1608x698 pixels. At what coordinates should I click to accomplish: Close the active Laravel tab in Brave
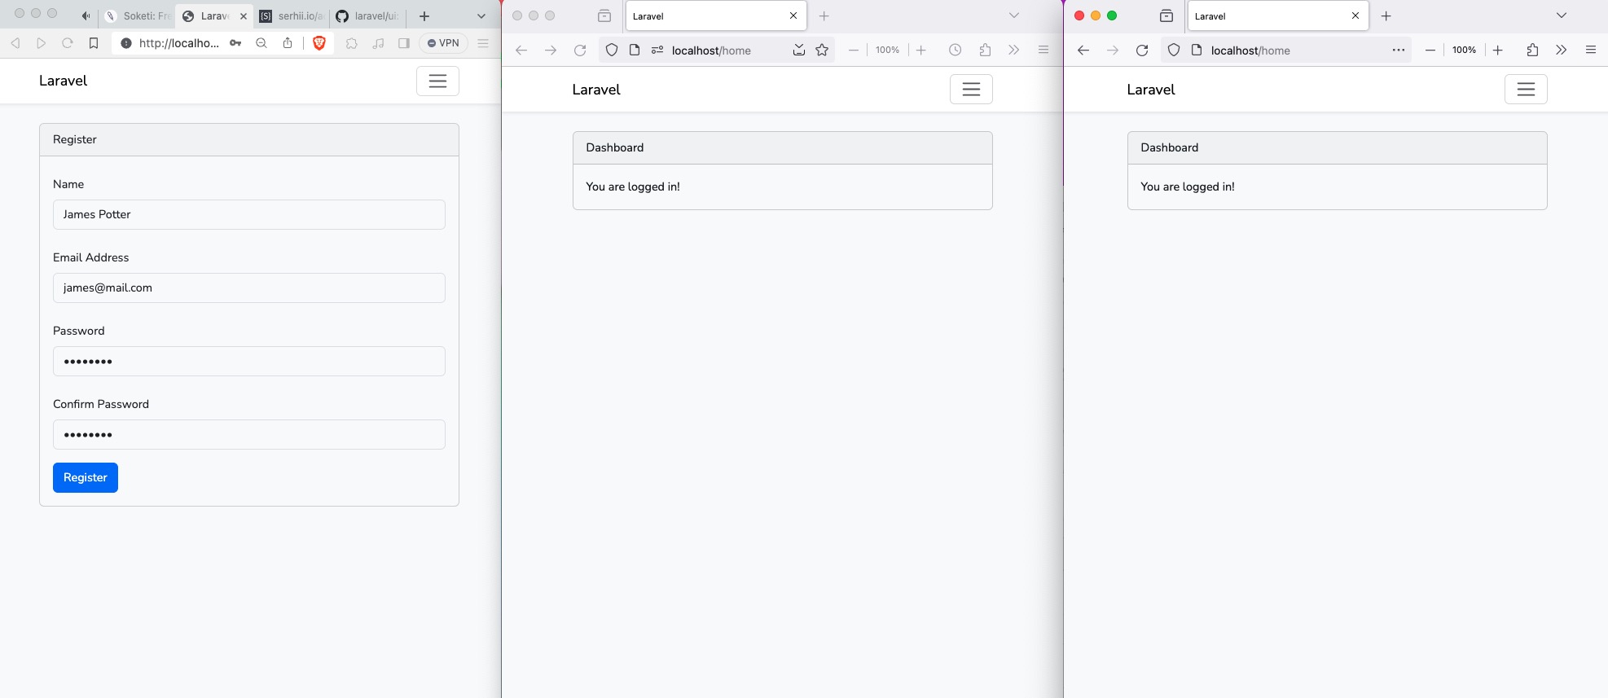tap(244, 16)
